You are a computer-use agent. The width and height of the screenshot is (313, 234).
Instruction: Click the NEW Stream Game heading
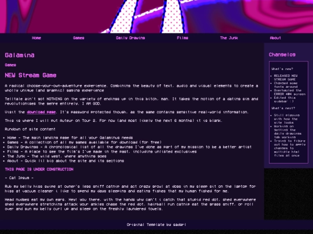pos(31,75)
